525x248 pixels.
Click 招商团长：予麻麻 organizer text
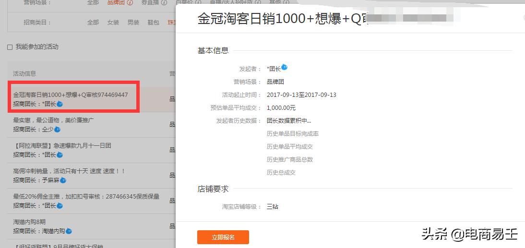[x=36, y=180]
